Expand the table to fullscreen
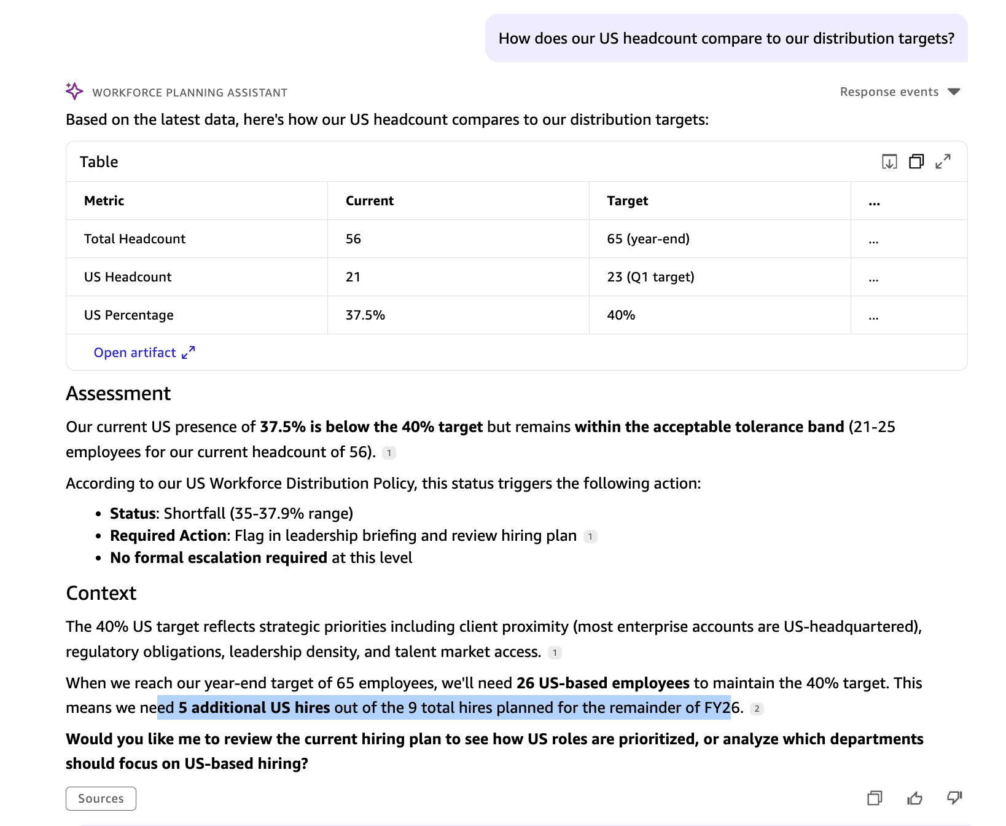Viewport: 1006px width, 826px height. [943, 162]
